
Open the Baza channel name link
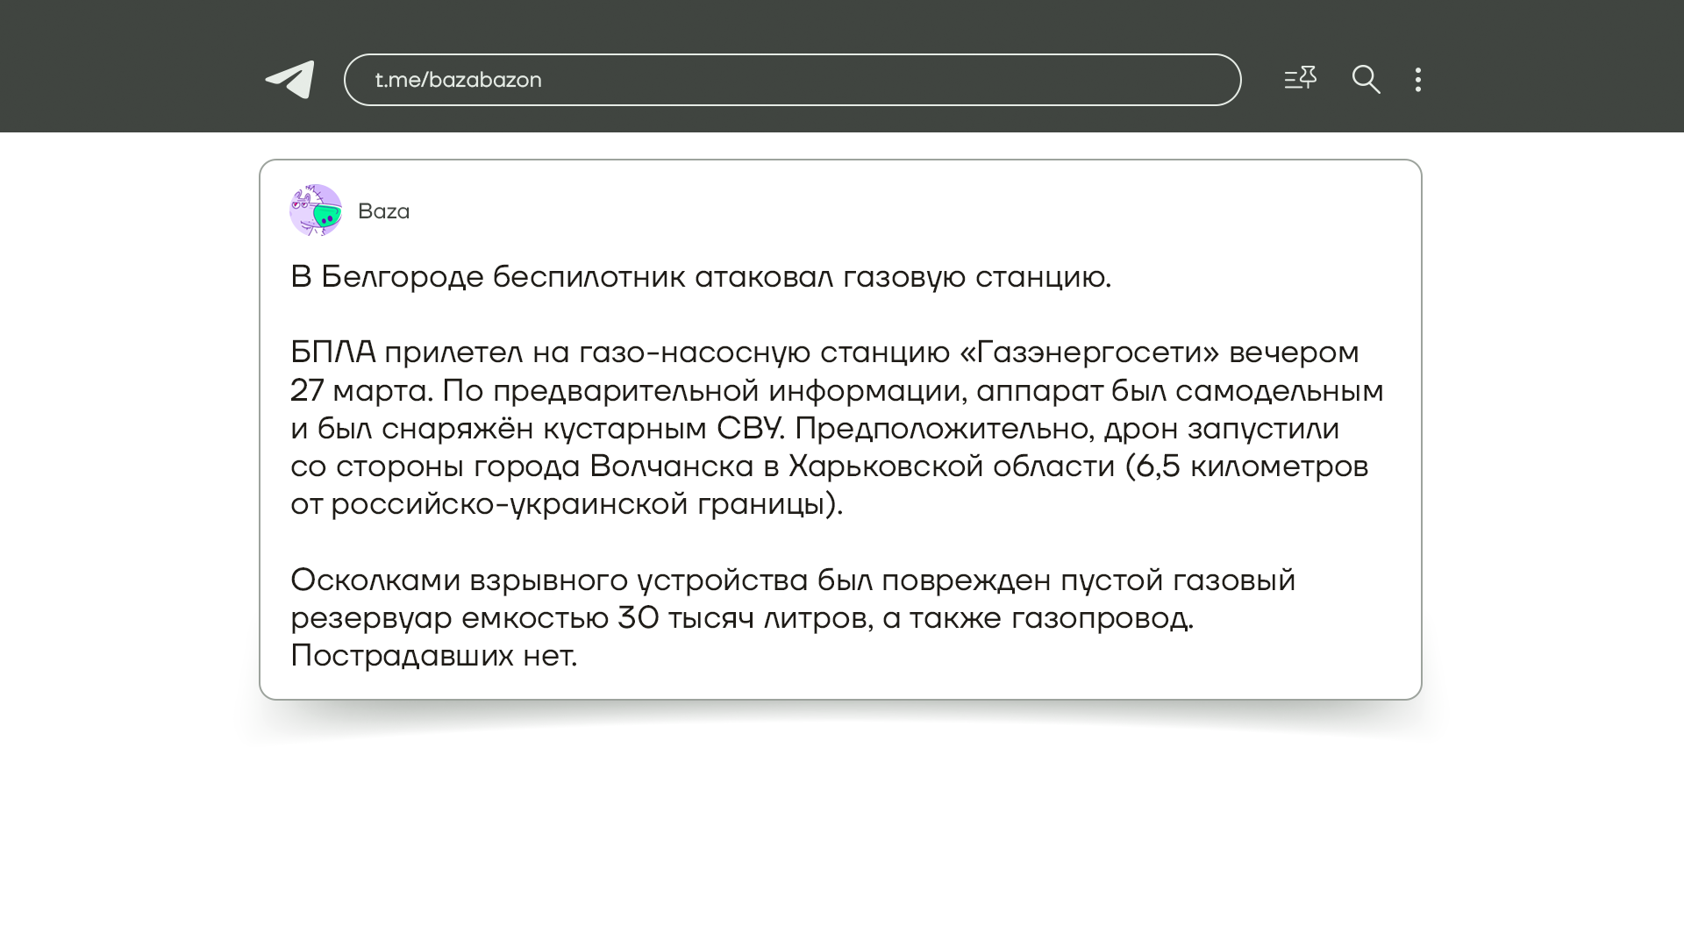pyautogui.click(x=383, y=211)
